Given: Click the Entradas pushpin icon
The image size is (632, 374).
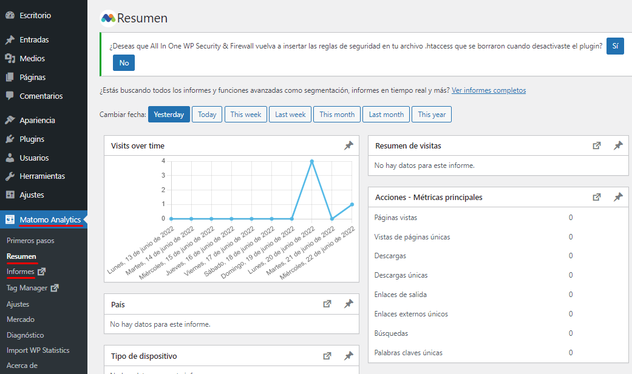Looking at the screenshot, I should [10, 40].
